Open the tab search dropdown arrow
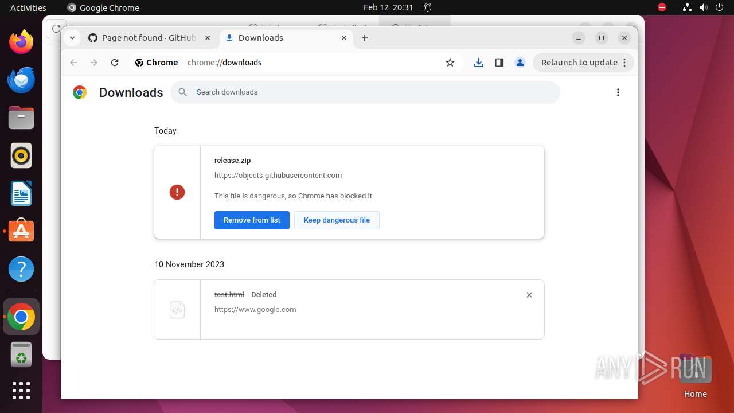 click(x=72, y=38)
